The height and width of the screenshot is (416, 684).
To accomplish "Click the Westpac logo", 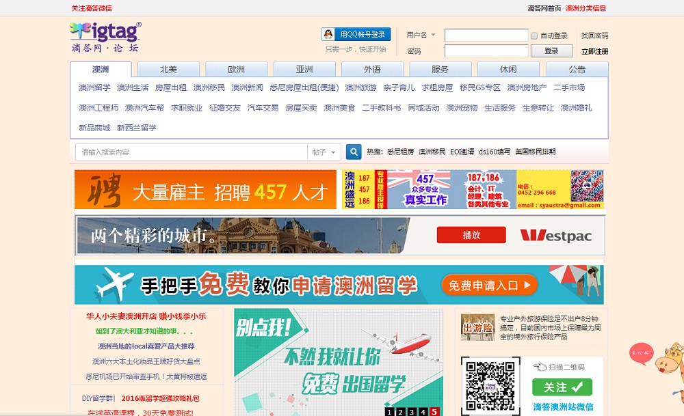I will pos(555,236).
